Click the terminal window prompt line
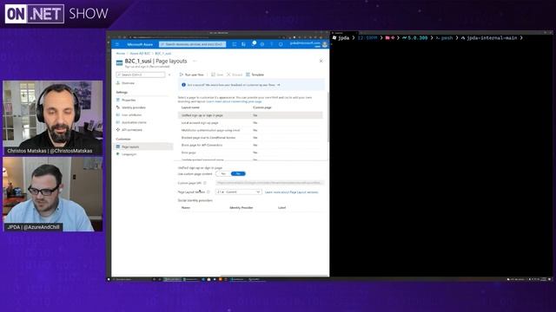This screenshot has height=312, width=556. 427,37
